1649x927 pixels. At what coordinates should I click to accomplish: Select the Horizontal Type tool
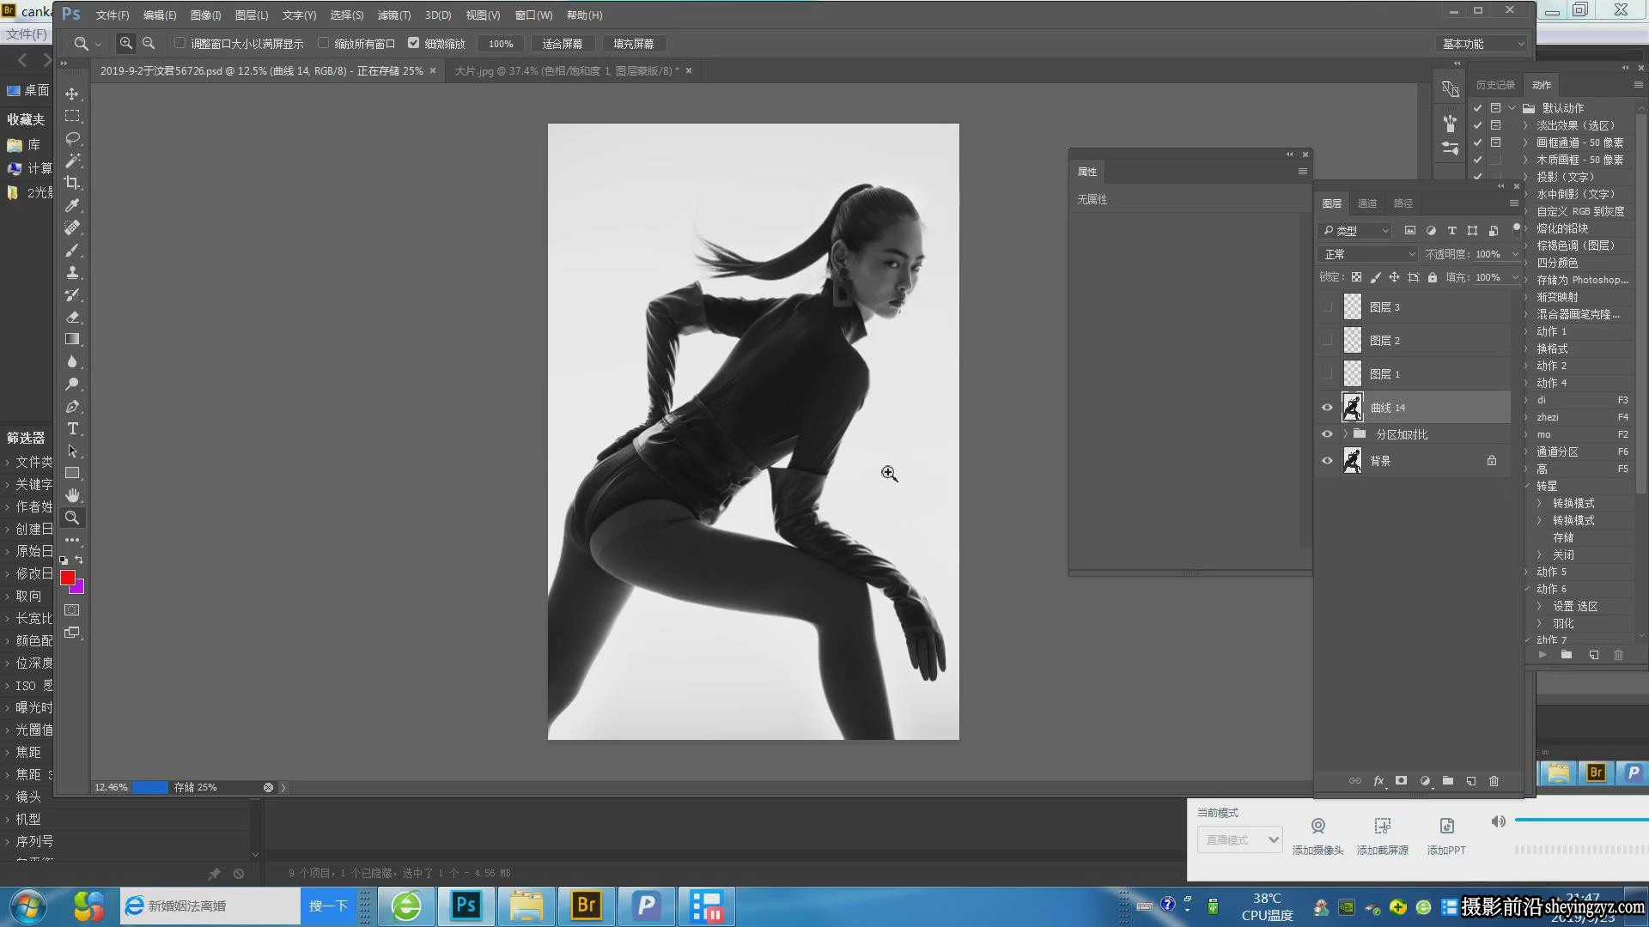(72, 428)
